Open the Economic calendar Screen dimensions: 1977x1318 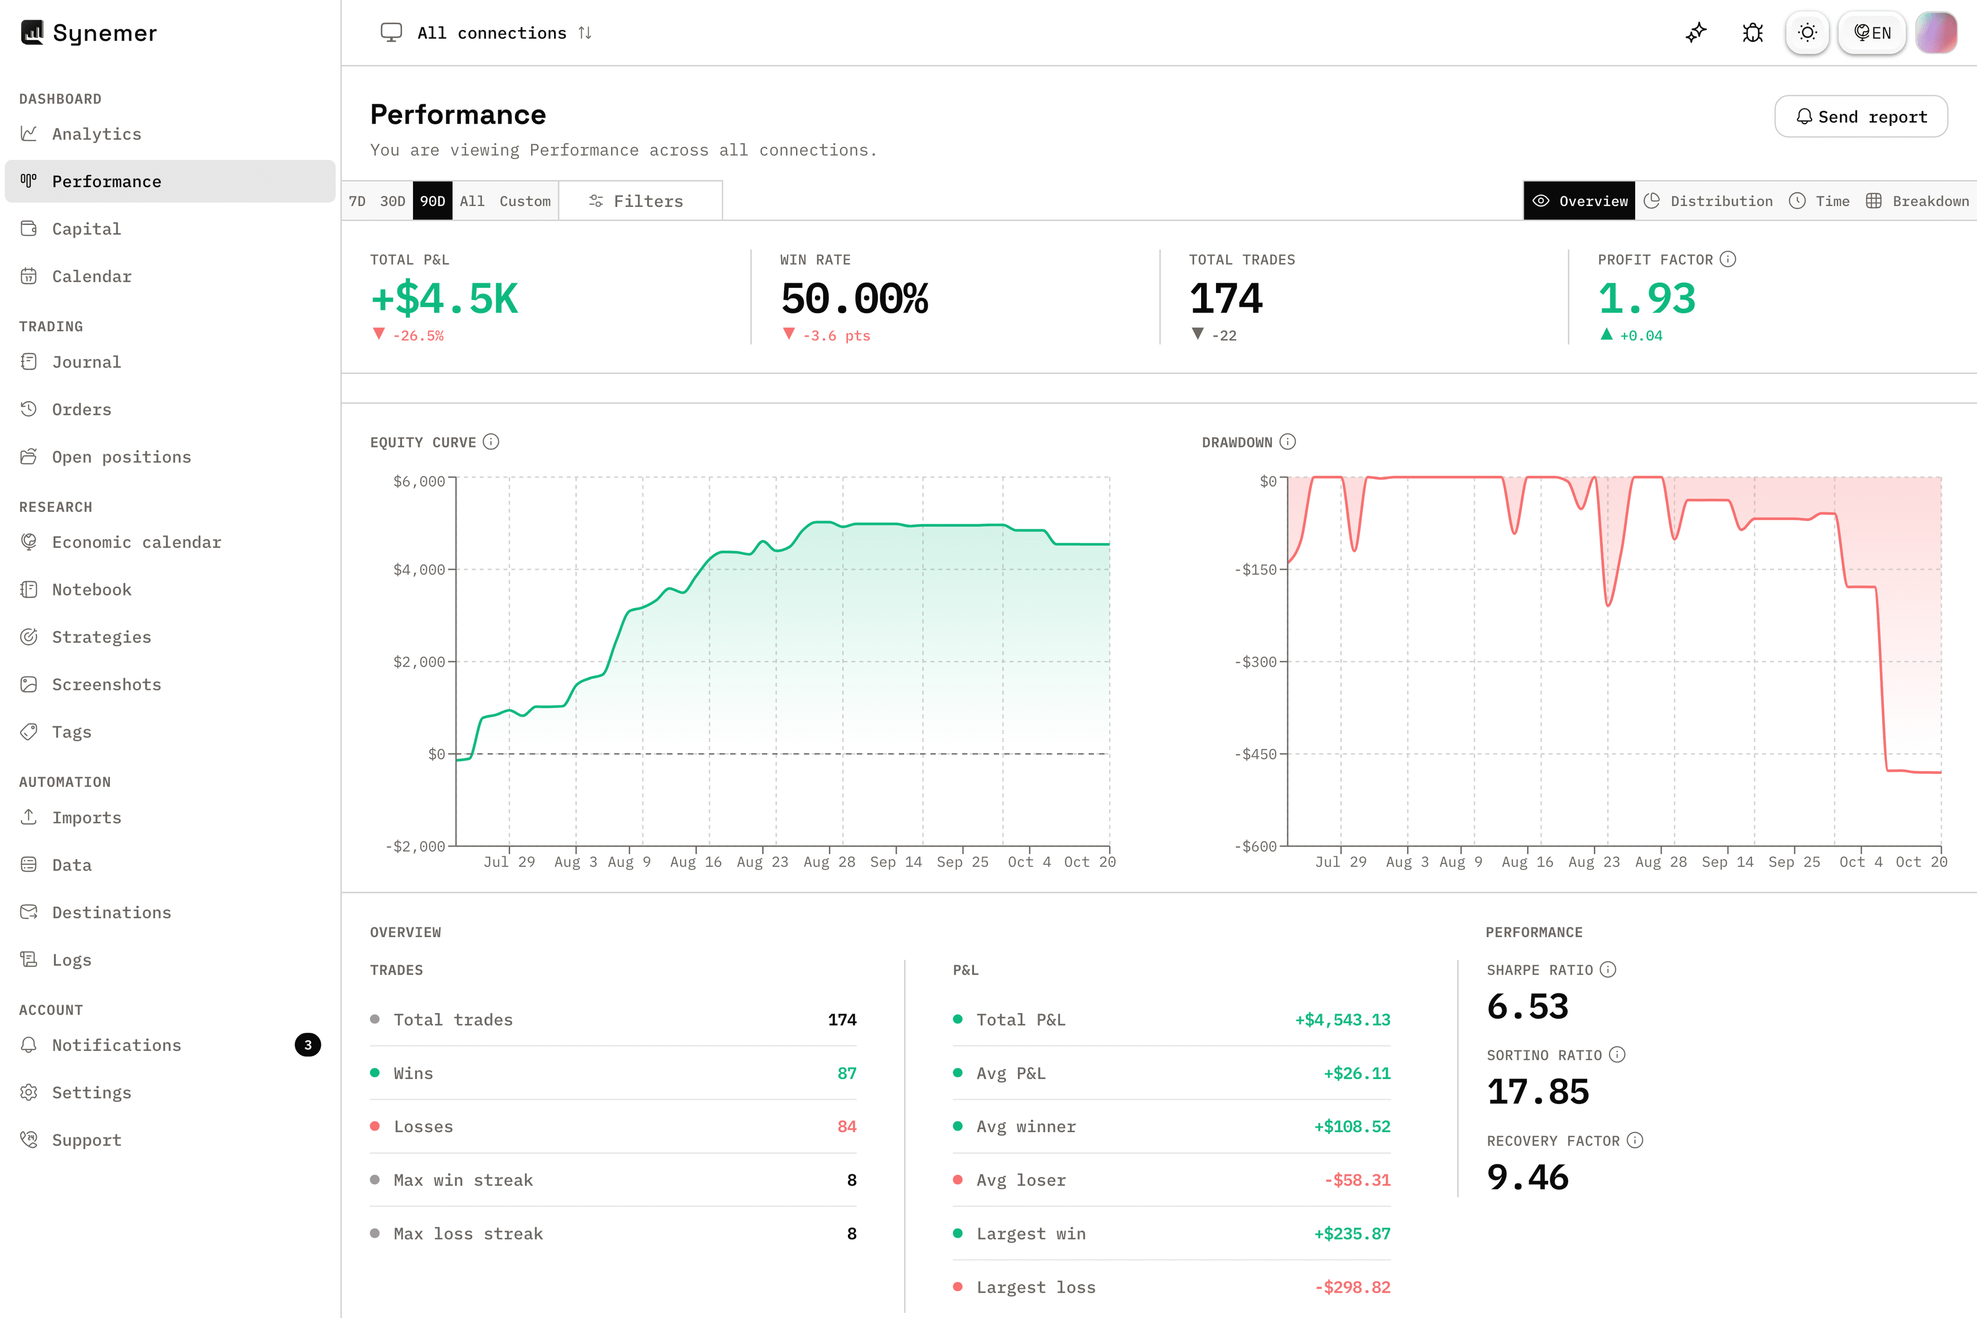tap(170, 542)
